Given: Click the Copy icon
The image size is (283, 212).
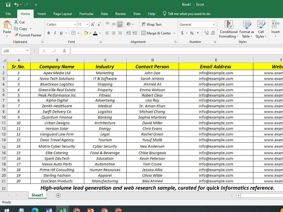Looking at the screenshot, I should (x=16, y=29).
